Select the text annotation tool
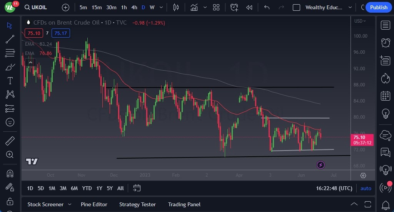Image resolution: width=394 pixels, height=212 pixels. click(10, 81)
